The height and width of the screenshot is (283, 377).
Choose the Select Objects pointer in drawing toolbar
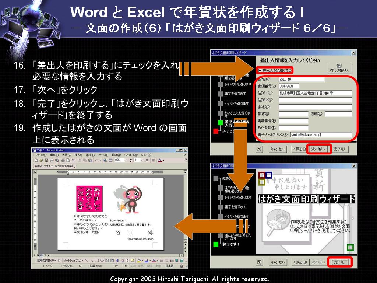pyautogui.click(x=59, y=261)
